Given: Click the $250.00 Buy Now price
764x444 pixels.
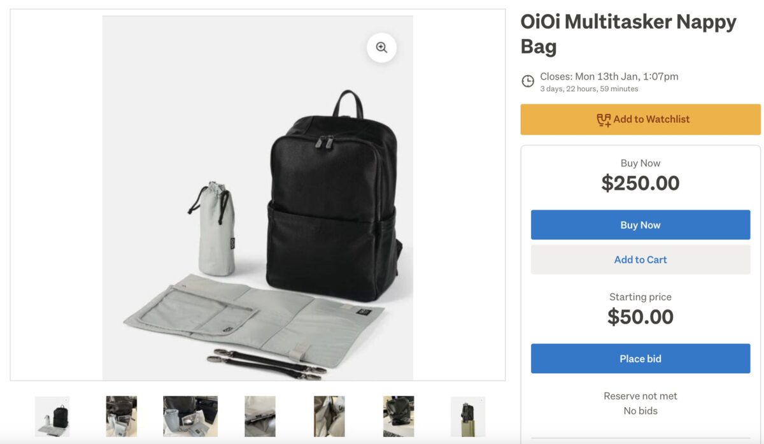Looking at the screenshot, I should click(x=640, y=183).
